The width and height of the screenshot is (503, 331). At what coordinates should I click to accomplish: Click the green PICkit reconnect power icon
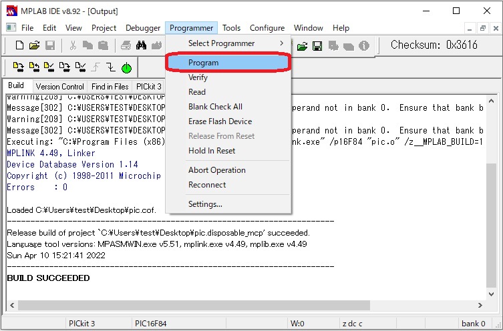pyautogui.click(x=127, y=68)
